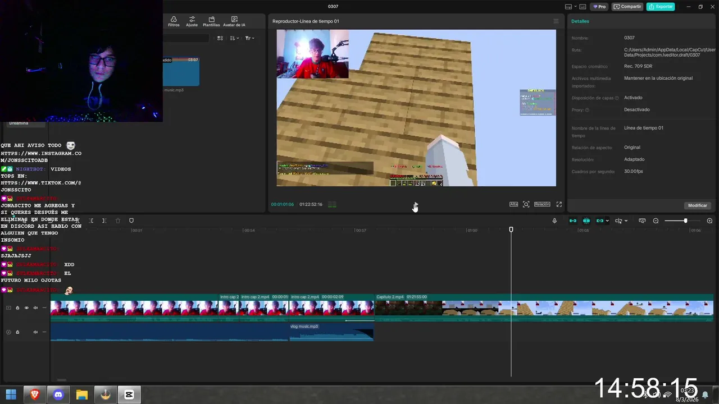Toggle the media grid view icon
Viewport: 719px width, 404px height.
[x=220, y=38]
